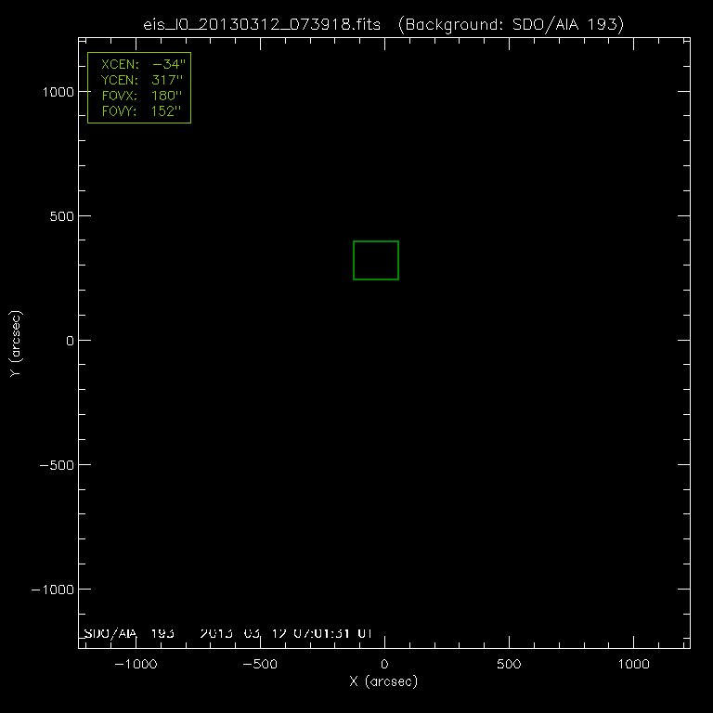Click the 0 tick label on X axis
Screen dimensions: 713x713
point(384,665)
